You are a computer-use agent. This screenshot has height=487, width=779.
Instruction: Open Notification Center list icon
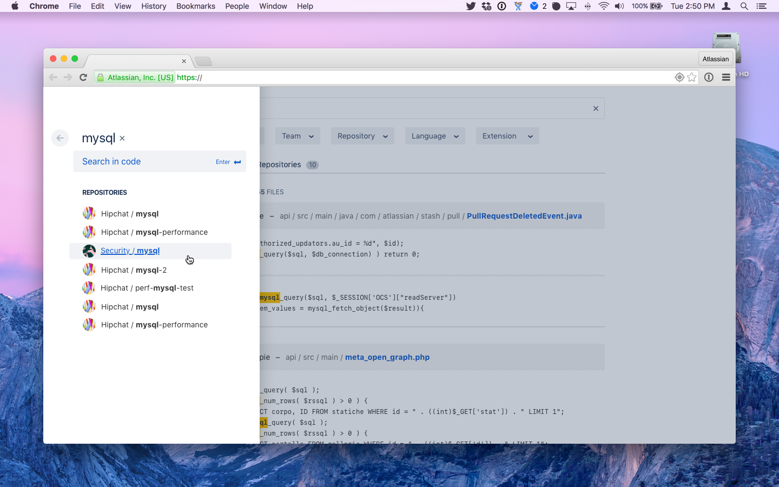[x=761, y=6]
